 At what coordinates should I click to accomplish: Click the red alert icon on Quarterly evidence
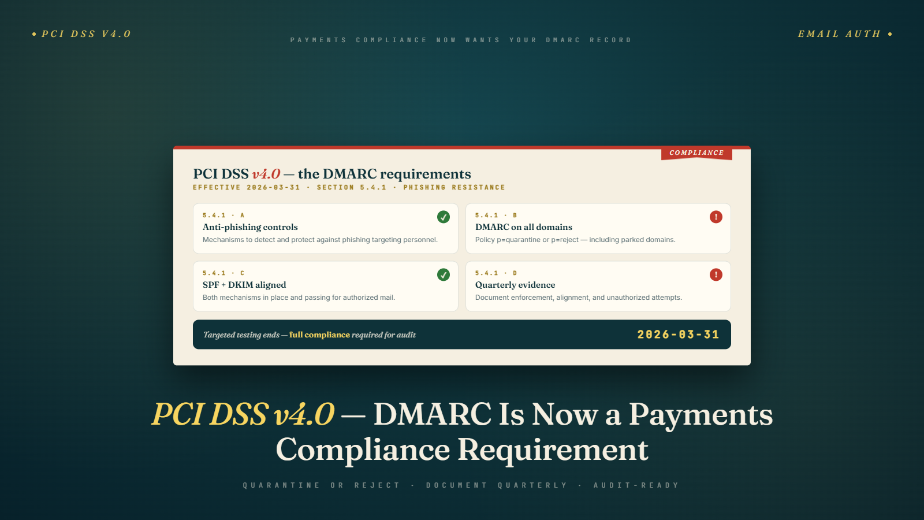(716, 274)
